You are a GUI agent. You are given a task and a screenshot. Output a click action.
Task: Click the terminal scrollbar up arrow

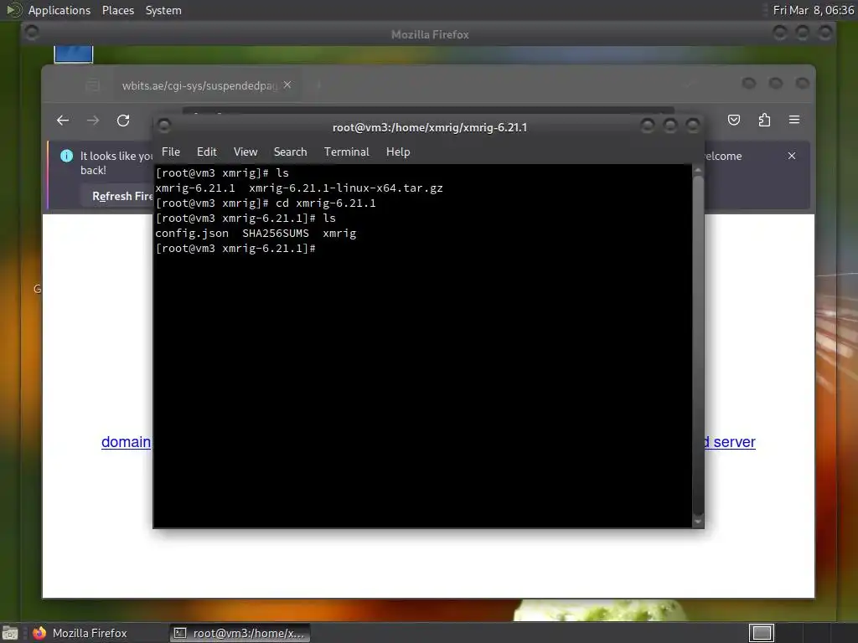[698, 171]
